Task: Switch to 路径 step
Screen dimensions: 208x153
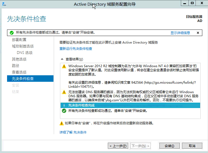Action: 15,66
